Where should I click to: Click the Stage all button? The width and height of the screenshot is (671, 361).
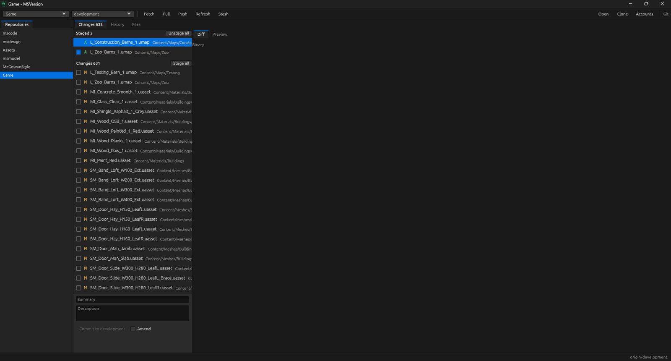coord(181,63)
